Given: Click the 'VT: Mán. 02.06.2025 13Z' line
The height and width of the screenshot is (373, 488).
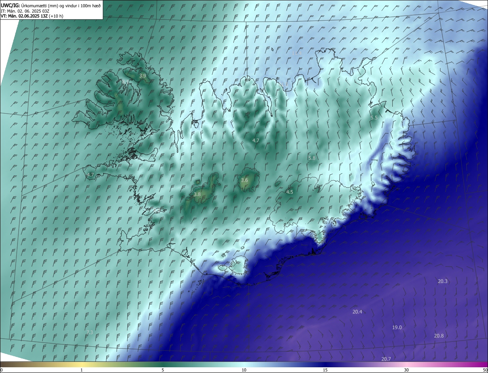Looking at the screenshot, I should coord(32,16).
